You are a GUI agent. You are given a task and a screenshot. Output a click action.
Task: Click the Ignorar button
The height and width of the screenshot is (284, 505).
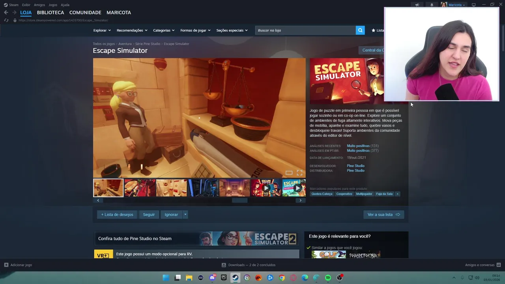tap(171, 215)
